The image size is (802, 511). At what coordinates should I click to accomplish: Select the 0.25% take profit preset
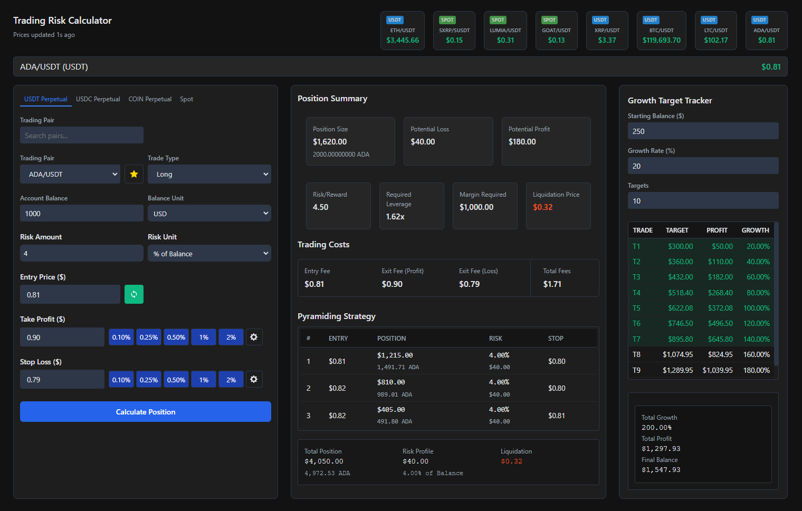[148, 336]
